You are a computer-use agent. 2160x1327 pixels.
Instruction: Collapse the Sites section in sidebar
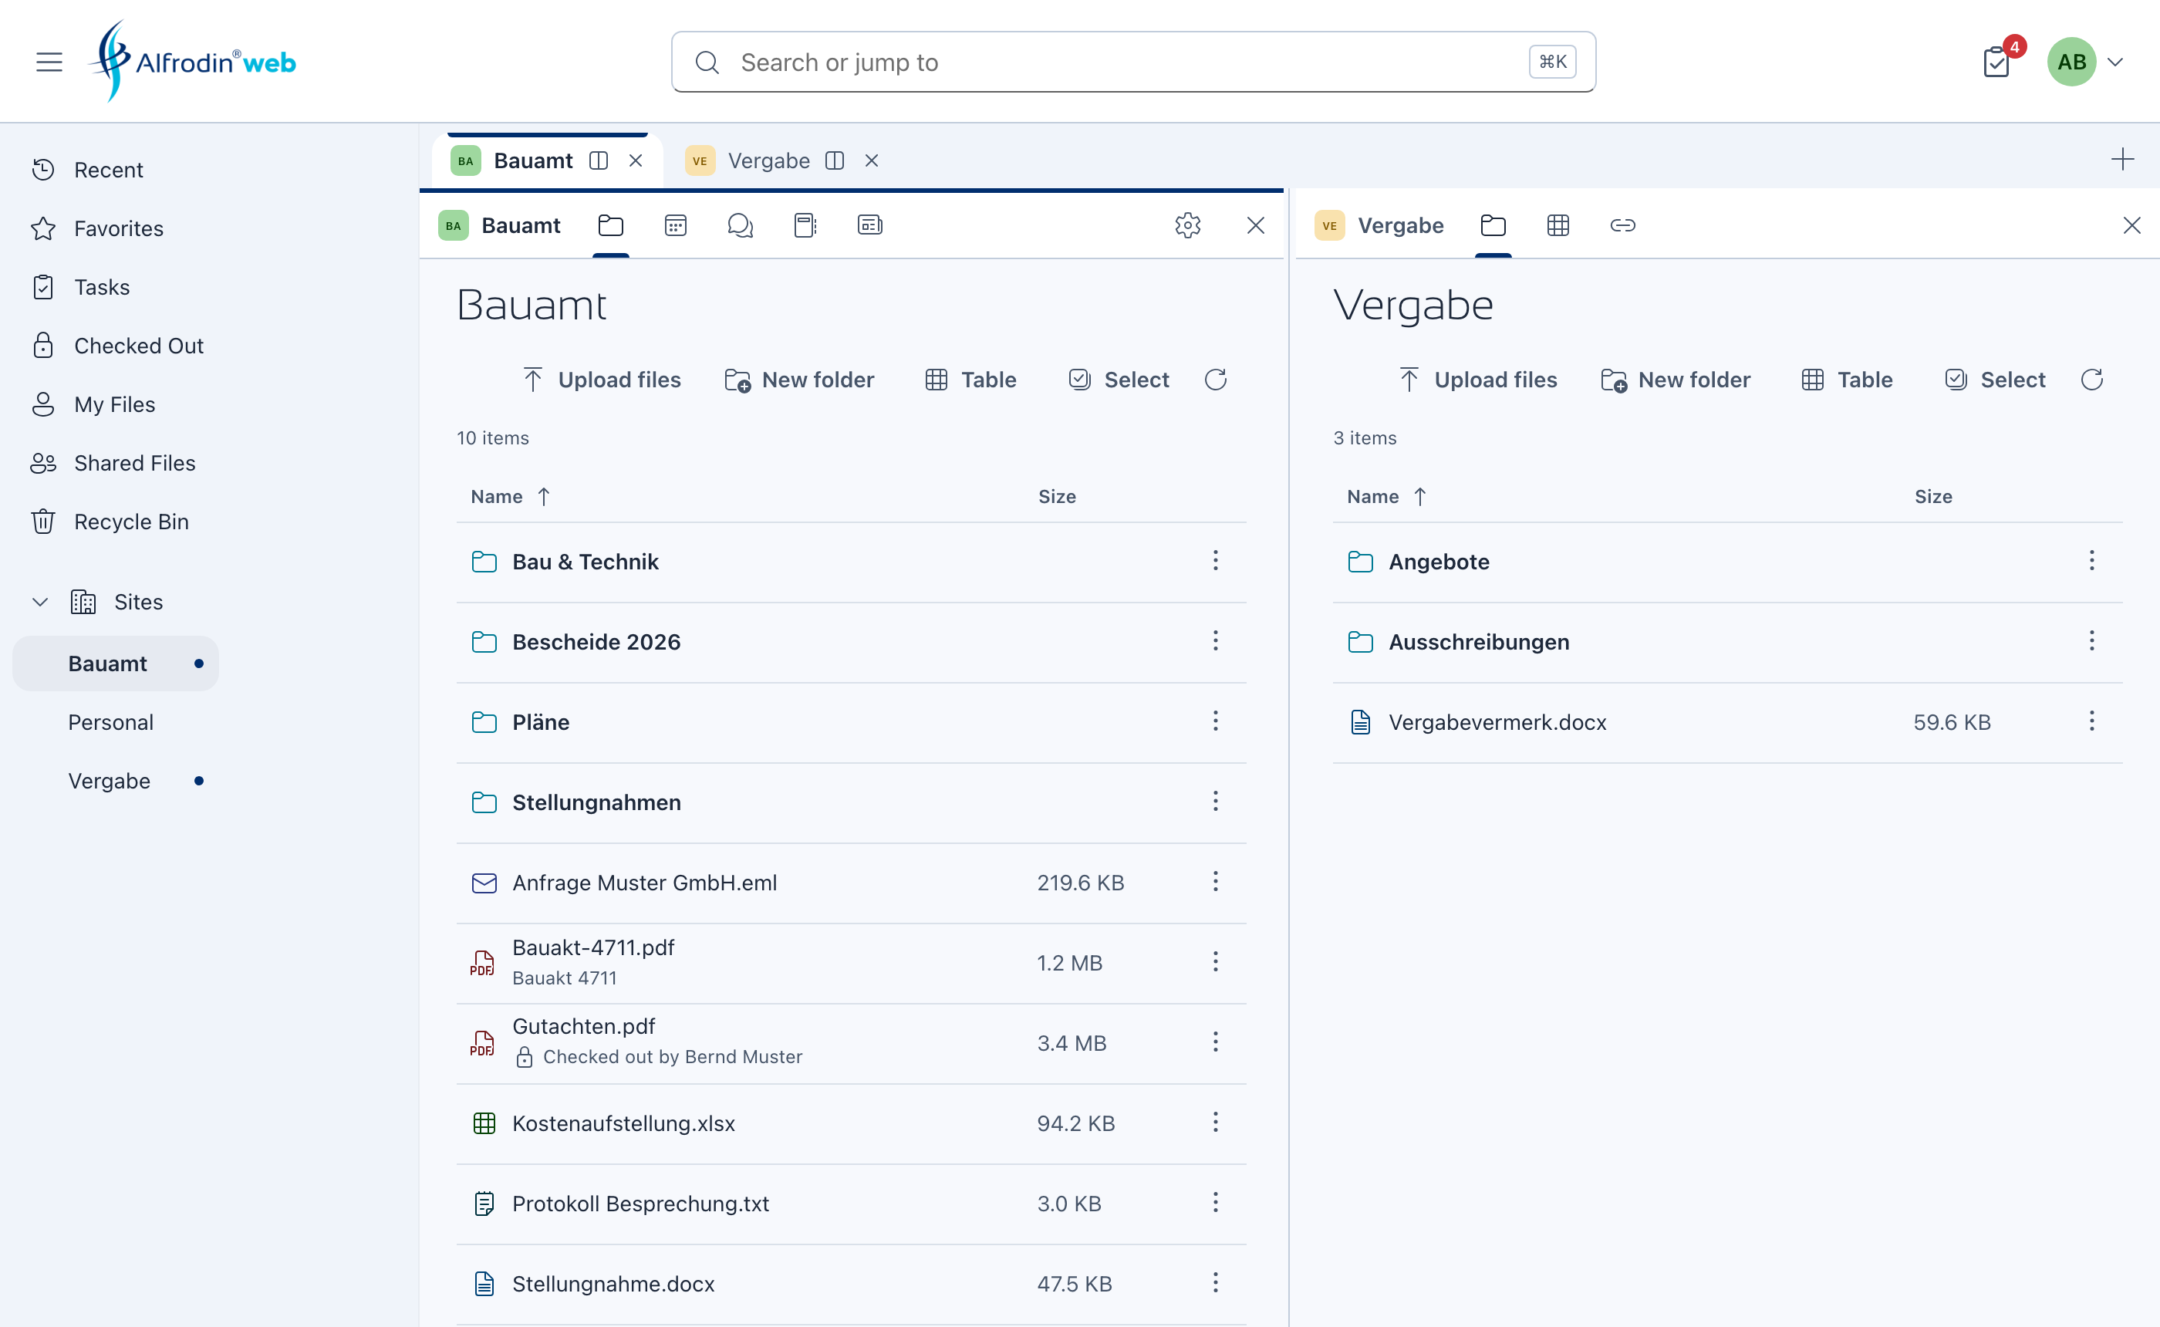point(40,602)
